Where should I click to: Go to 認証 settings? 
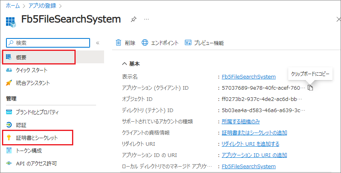tap(21, 125)
